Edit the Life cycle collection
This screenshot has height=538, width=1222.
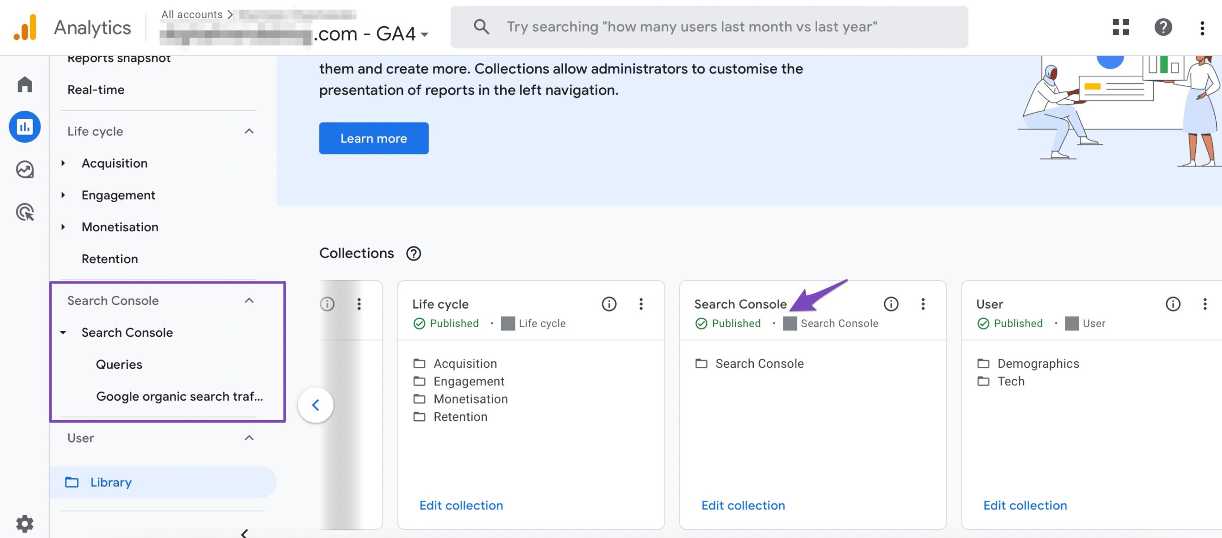point(461,505)
